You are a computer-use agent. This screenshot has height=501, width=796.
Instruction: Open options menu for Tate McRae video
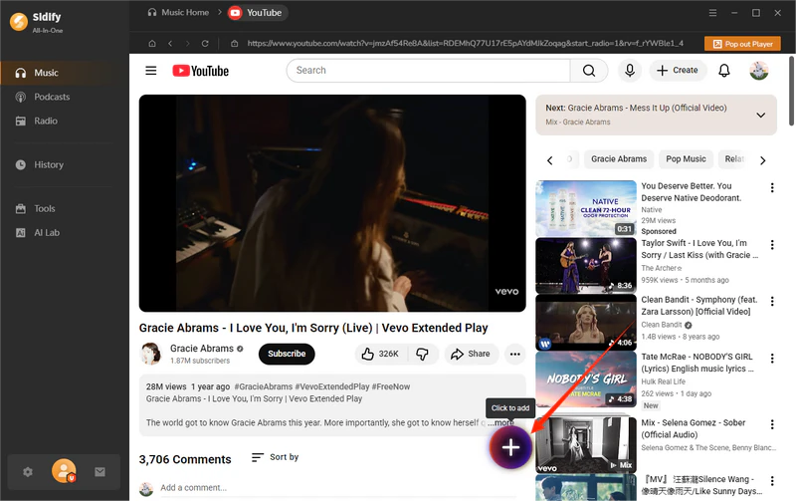(772, 359)
